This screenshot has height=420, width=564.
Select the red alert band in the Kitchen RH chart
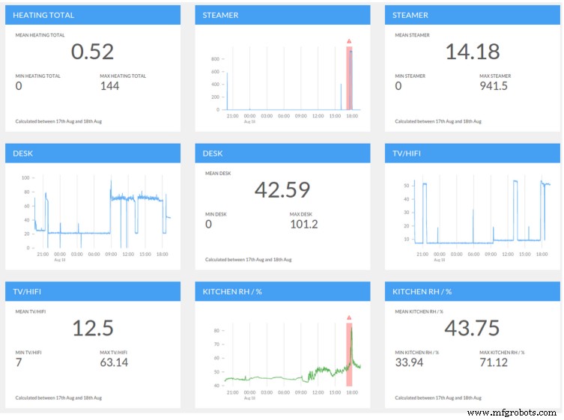click(349, 355)
